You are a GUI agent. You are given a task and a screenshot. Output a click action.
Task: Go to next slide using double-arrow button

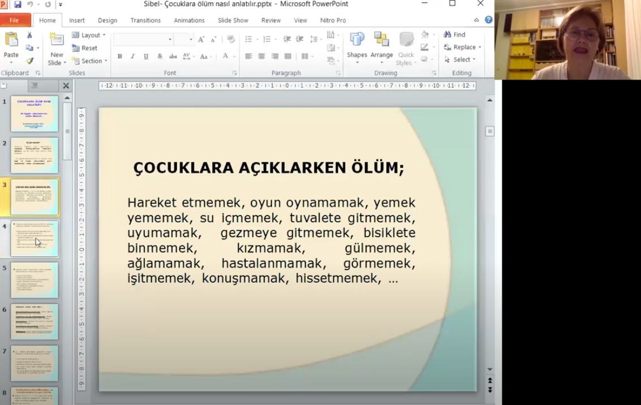490,390
